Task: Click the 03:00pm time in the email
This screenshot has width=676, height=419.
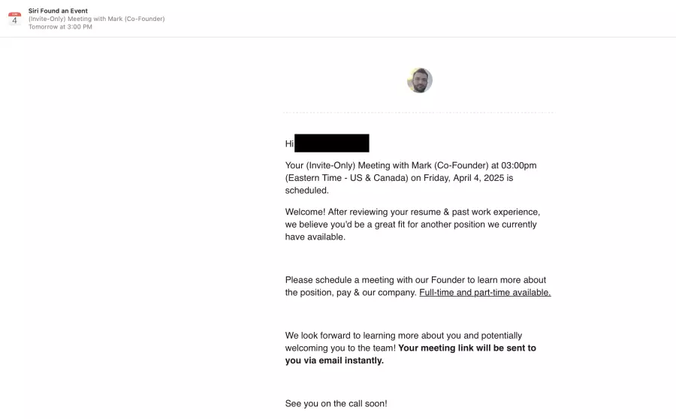Action: click(518, 165)
